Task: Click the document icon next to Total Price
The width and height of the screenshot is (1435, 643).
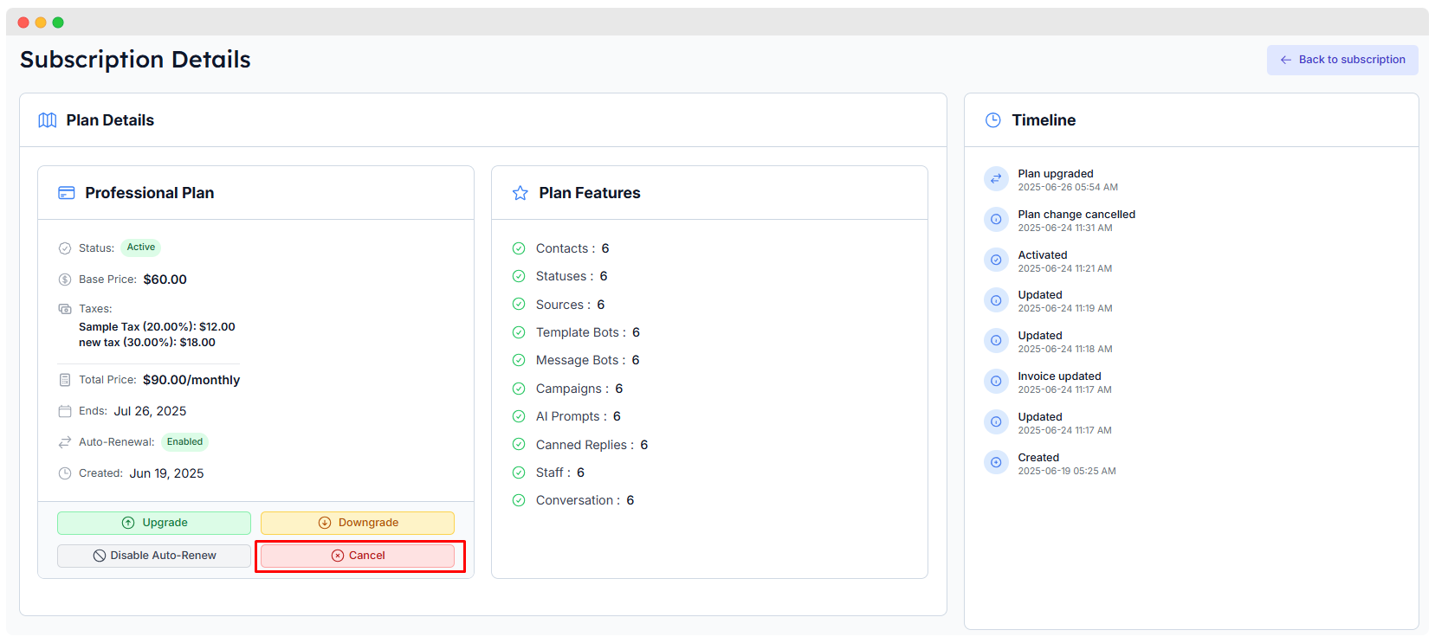Action: pyautogui.click(x=65, y=380)
